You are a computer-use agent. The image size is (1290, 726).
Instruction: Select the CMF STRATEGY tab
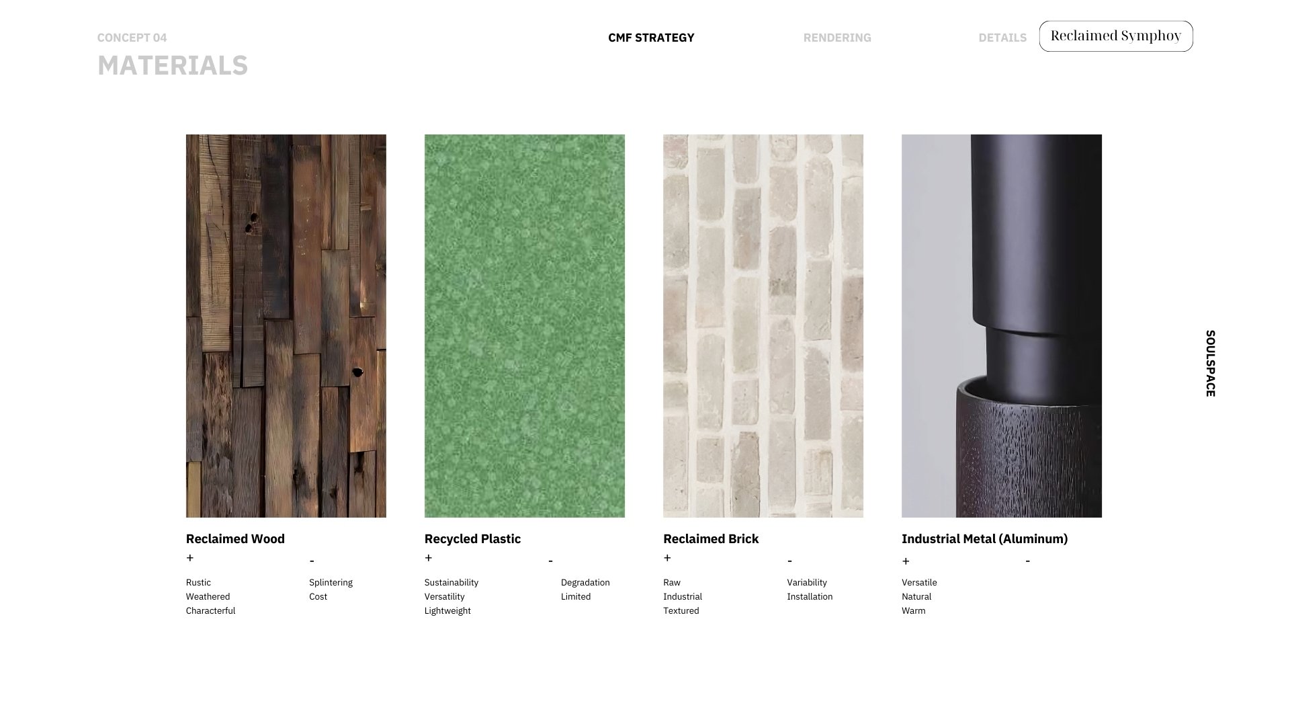pos(651,38)
